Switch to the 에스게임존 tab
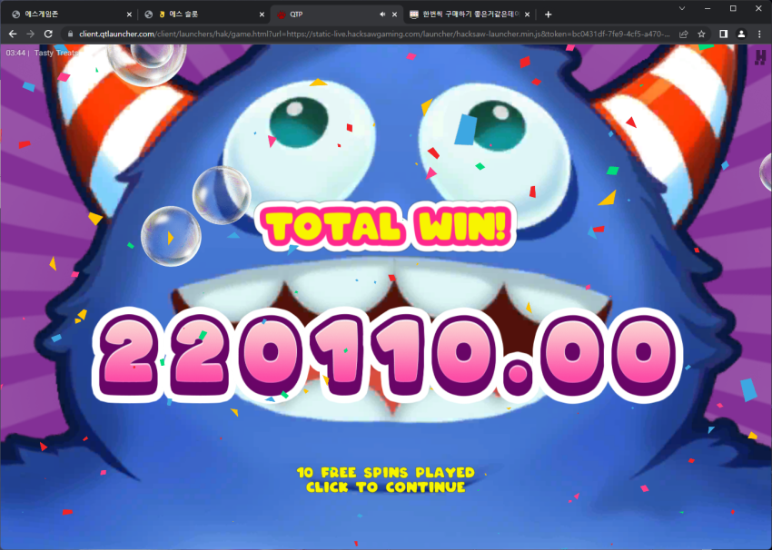Image resolution: width=772 pixels, height=550 pixels. pos(68,15)
